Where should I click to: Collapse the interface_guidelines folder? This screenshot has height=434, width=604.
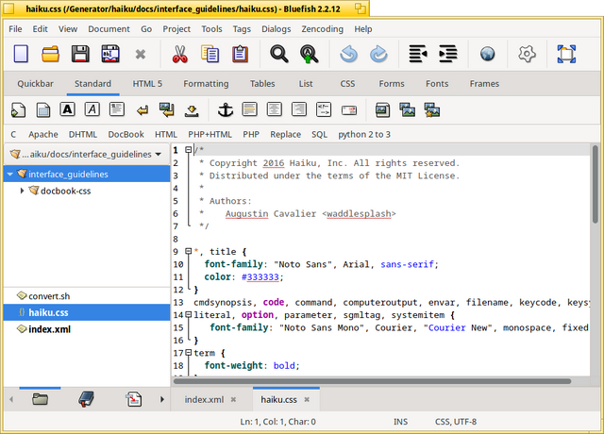(x=10, y=174)
